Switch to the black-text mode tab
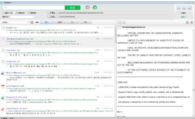 [183, 13]
